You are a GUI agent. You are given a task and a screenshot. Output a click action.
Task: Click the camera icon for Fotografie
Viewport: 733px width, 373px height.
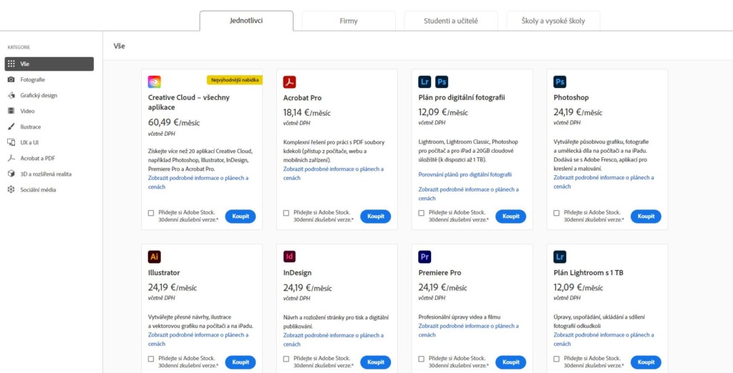(x=11, y=80)
